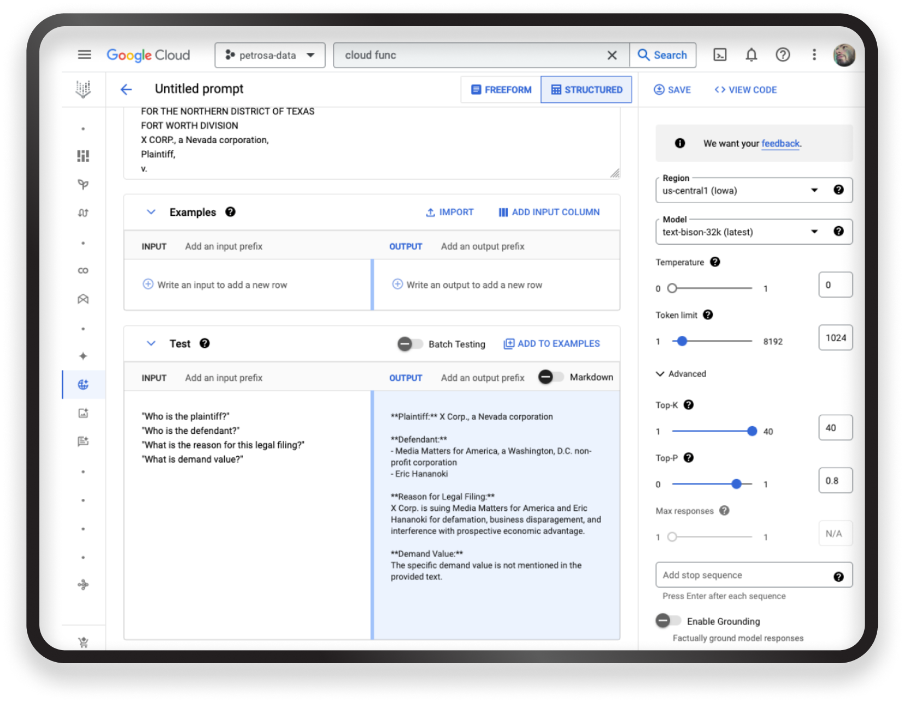Click the help question mark in header

tap(783, 55)
